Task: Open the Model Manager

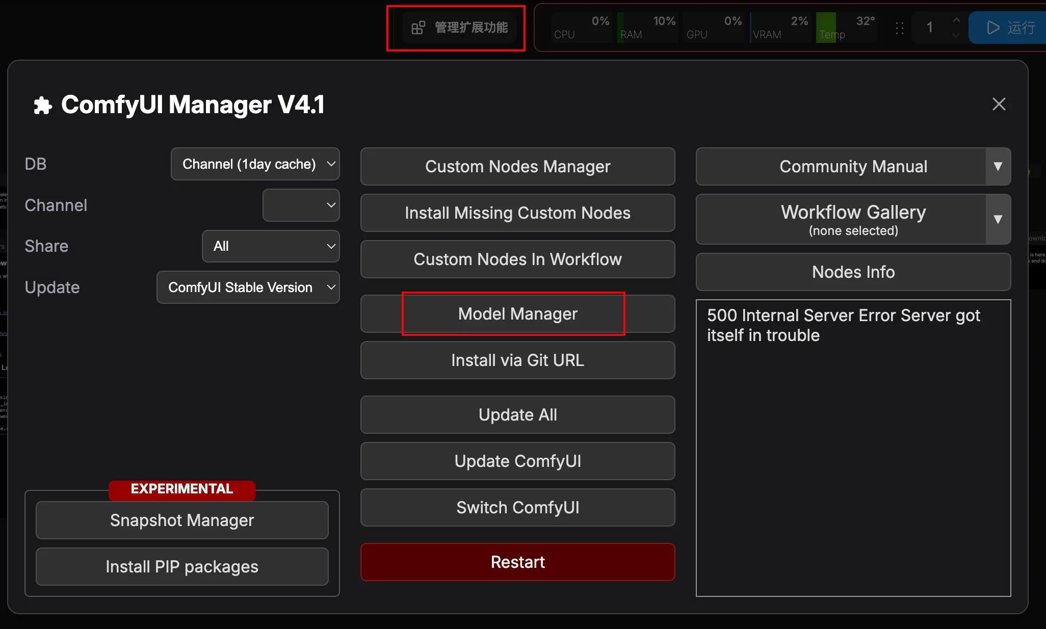Action: 518,314
